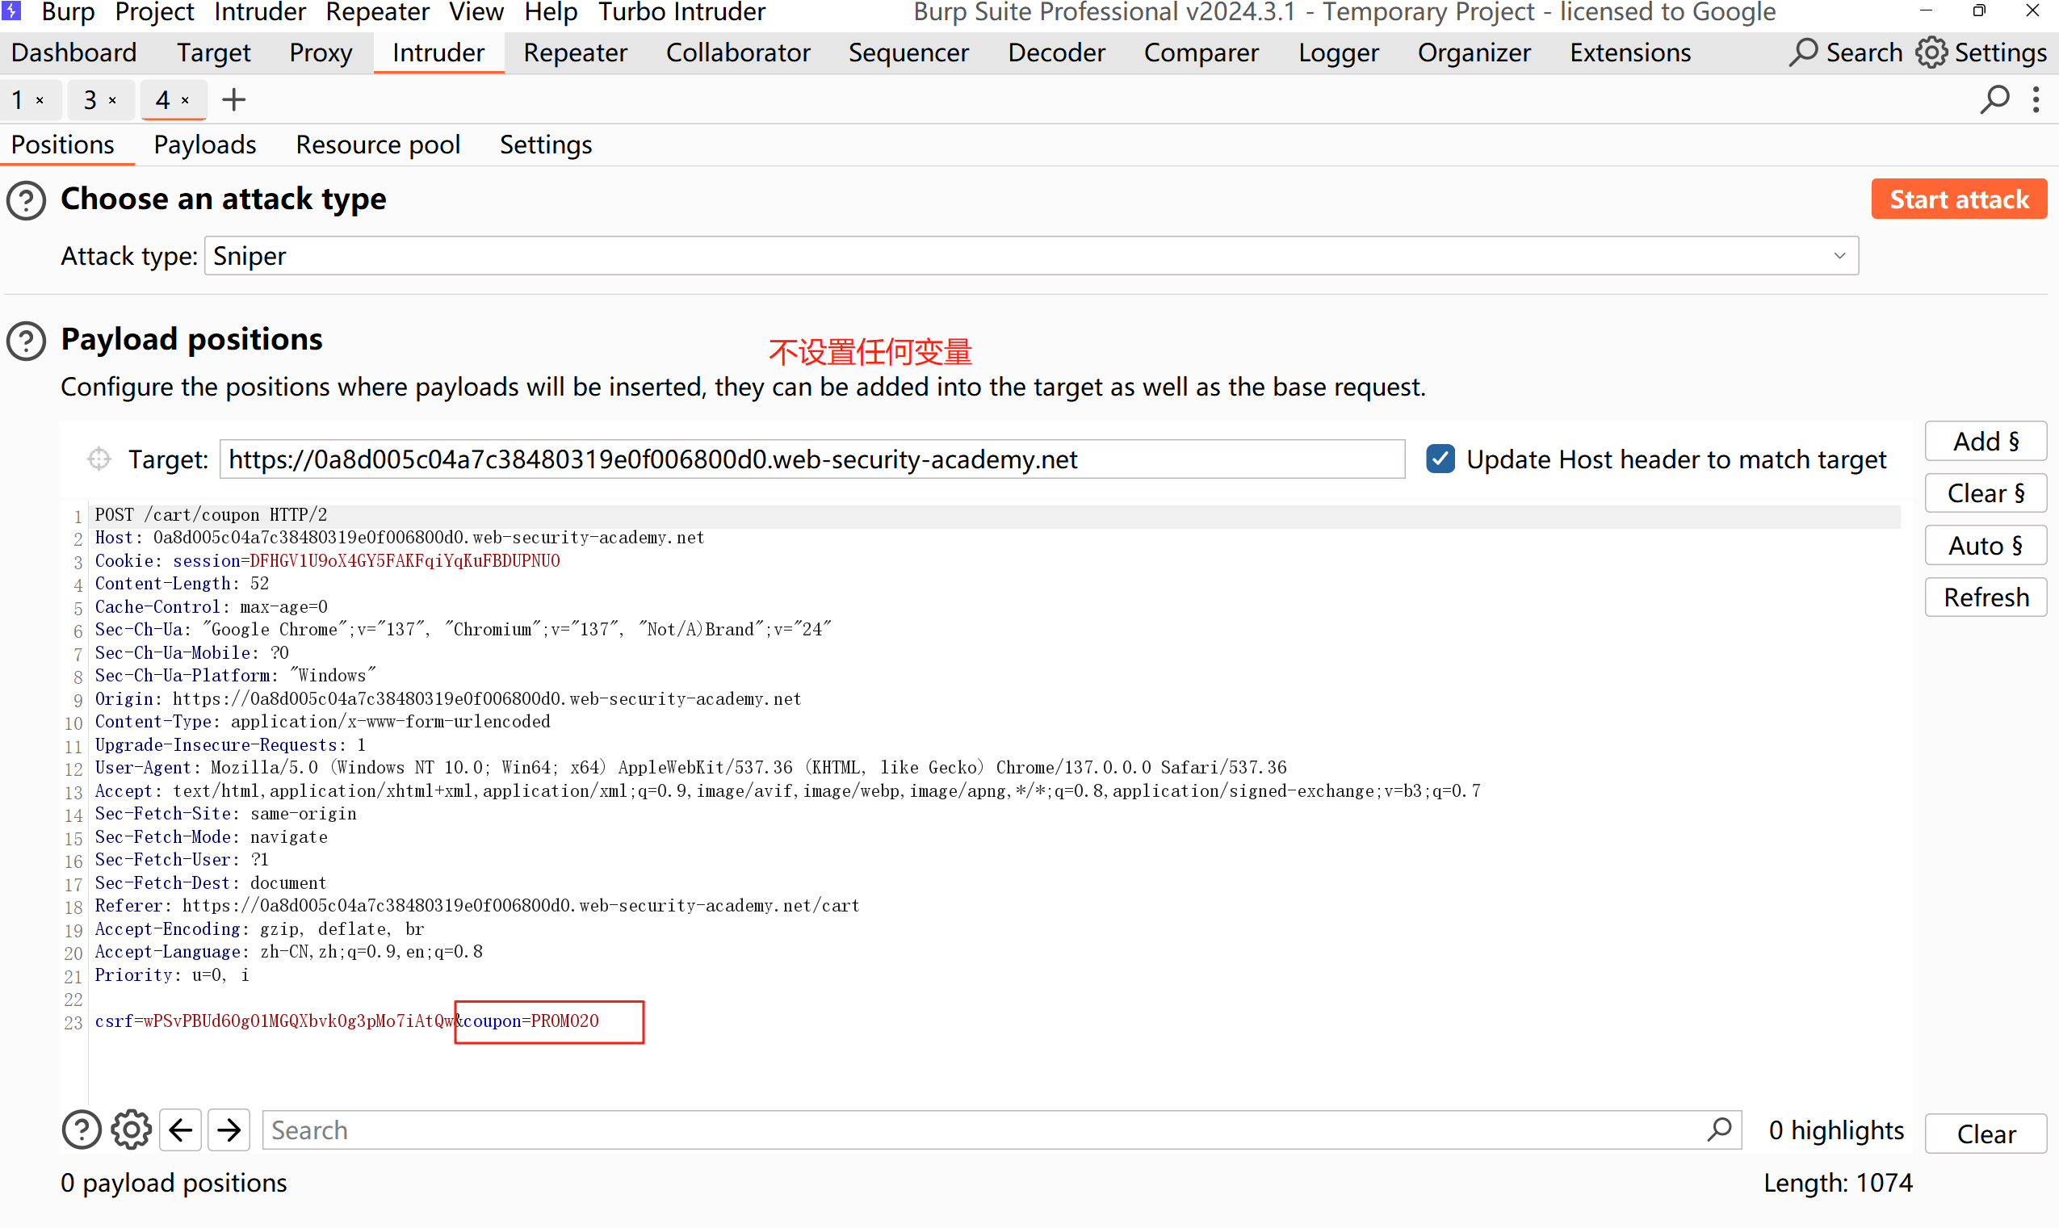
Task: Click the target crosshair icon
Action: click(x=99, y=459)
